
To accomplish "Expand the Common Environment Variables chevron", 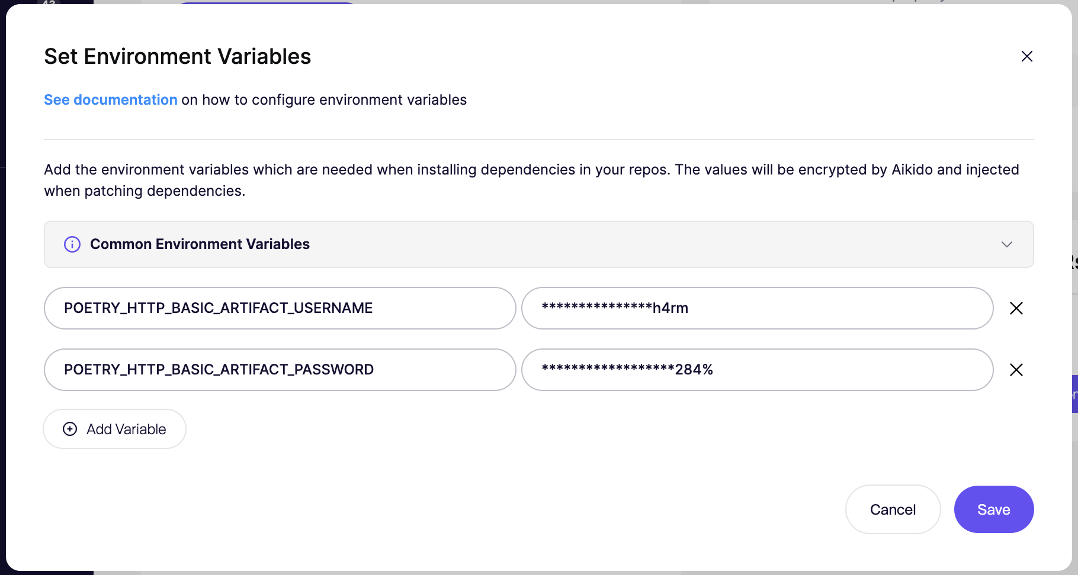I will click(x=1006, y=244).
